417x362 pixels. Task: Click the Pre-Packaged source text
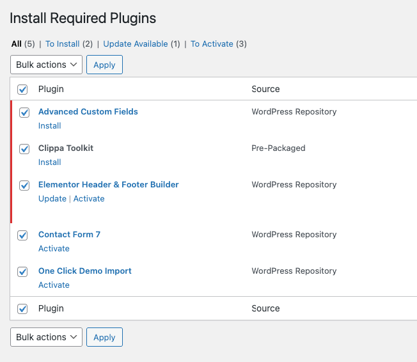(278, 148)
